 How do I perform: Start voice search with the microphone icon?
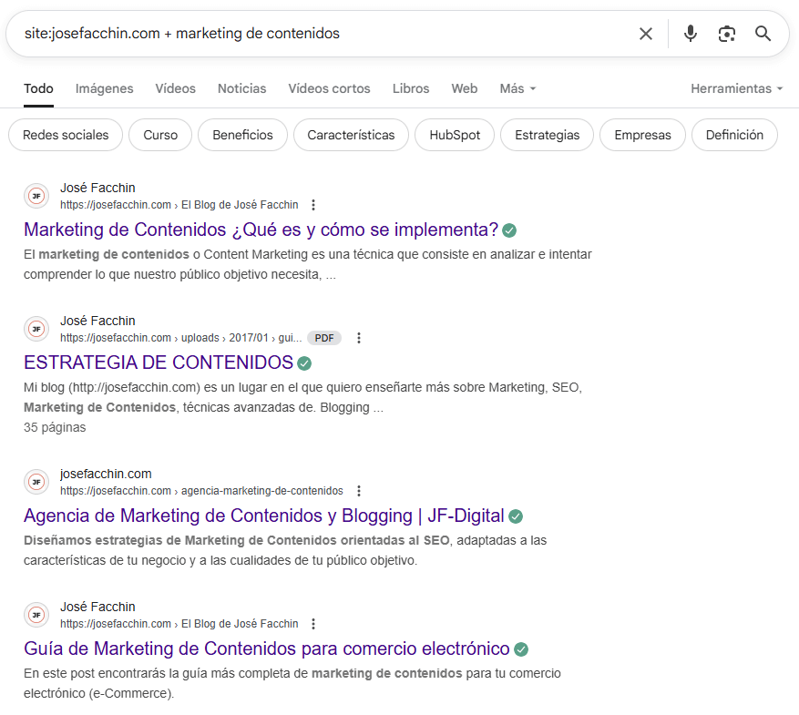point(691,34)
